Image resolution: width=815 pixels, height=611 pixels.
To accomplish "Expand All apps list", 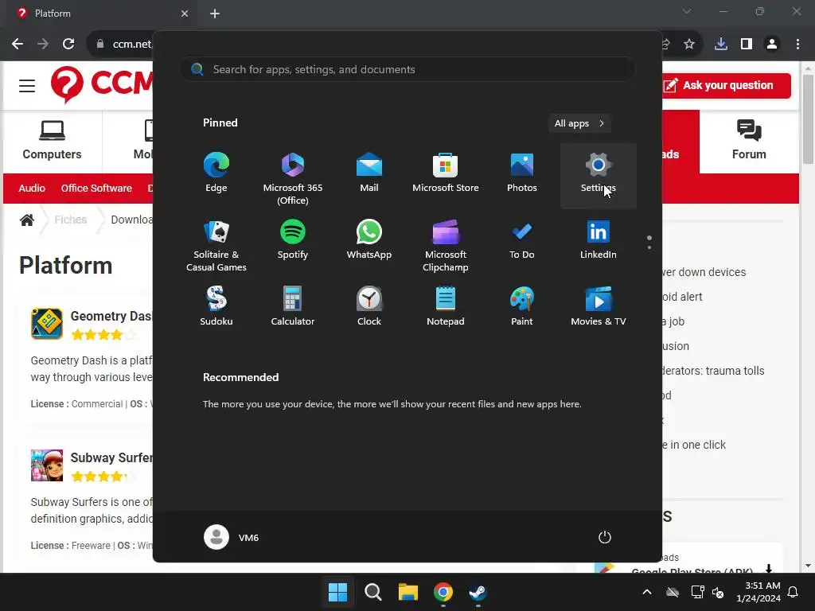I will coord(579,123).
